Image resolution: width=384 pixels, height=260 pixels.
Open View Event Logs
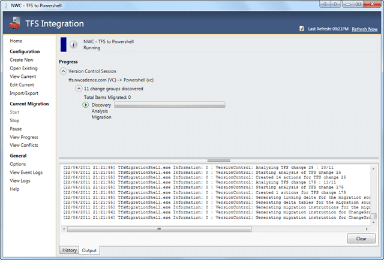26,173
